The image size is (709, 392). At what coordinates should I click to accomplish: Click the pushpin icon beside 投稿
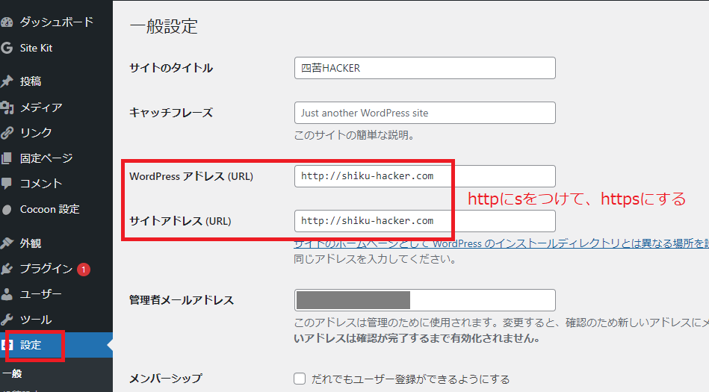(7, 81)
